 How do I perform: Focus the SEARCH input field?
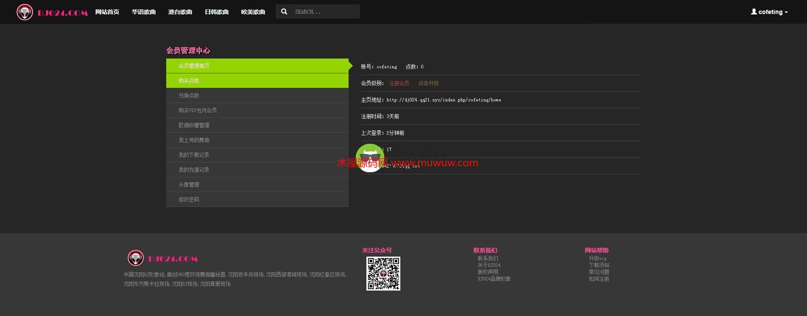pyautogui.click(x=325, y=12)
